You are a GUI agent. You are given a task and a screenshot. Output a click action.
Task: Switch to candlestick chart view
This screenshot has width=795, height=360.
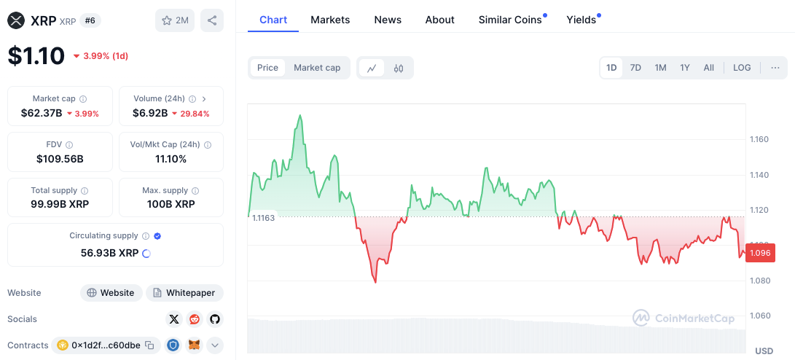pyautogui.click(x=399, y=68)
